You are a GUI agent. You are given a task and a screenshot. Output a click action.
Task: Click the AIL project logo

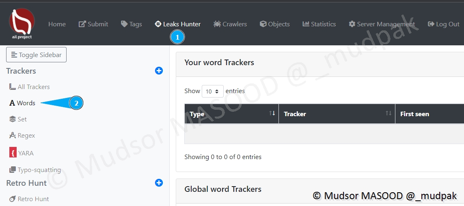(x=22, y=24)
